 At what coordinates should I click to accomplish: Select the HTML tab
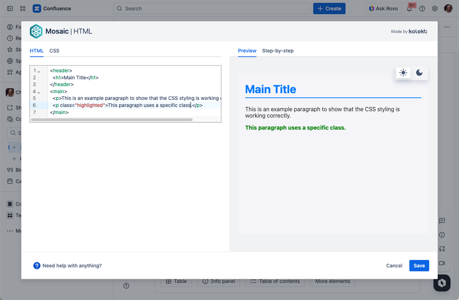37,50
